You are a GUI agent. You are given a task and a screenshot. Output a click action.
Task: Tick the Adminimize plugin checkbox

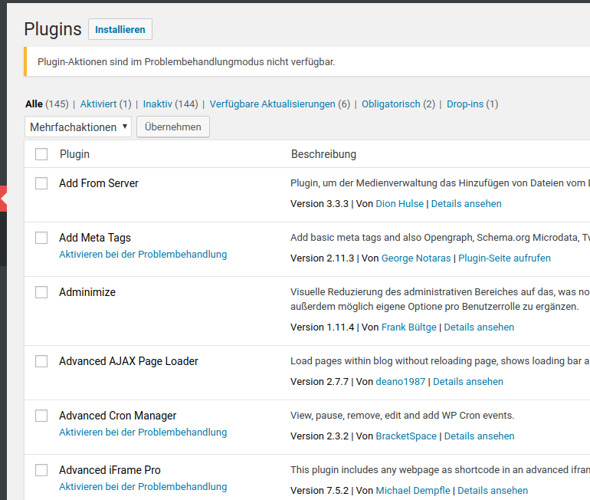[41, 292]
